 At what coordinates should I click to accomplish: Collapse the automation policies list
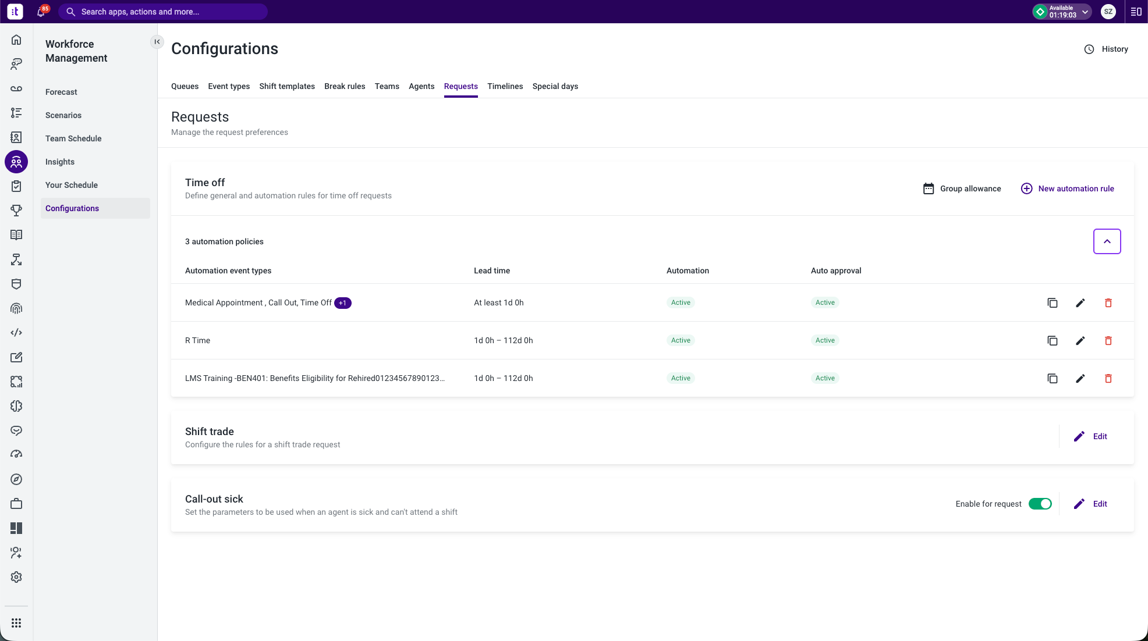(x=1107, y=241)
